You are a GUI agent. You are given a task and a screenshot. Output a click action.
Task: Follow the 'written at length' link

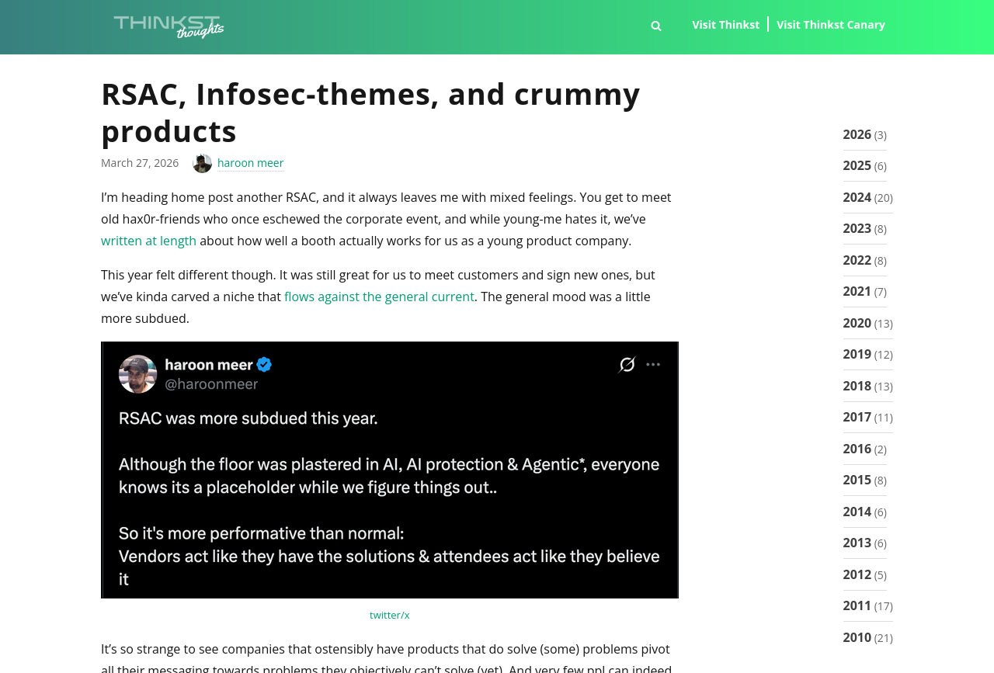tap(148, 241)
